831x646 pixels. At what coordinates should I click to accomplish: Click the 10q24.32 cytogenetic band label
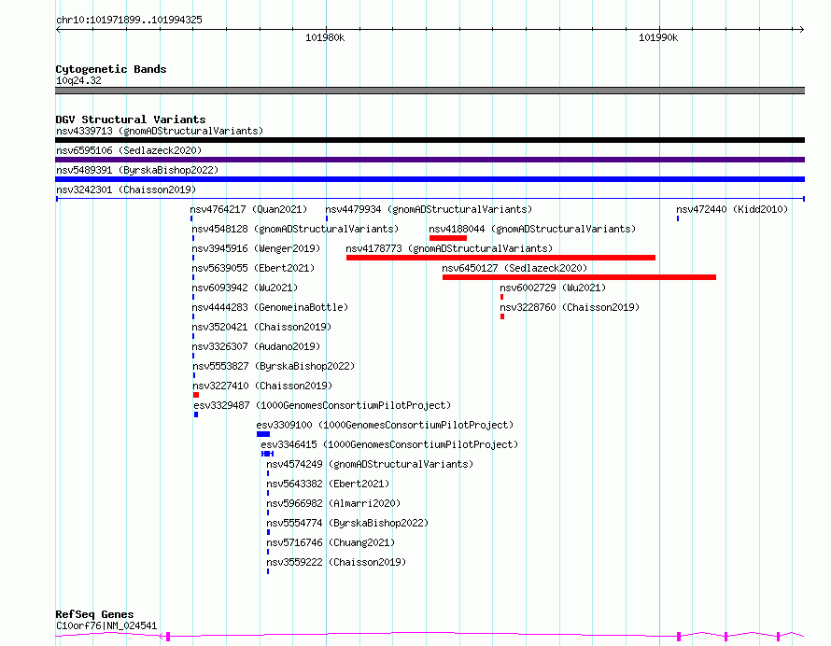coord(78,80)
